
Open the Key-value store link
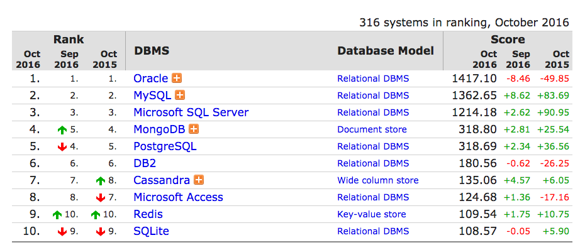(x=372, y=214)
